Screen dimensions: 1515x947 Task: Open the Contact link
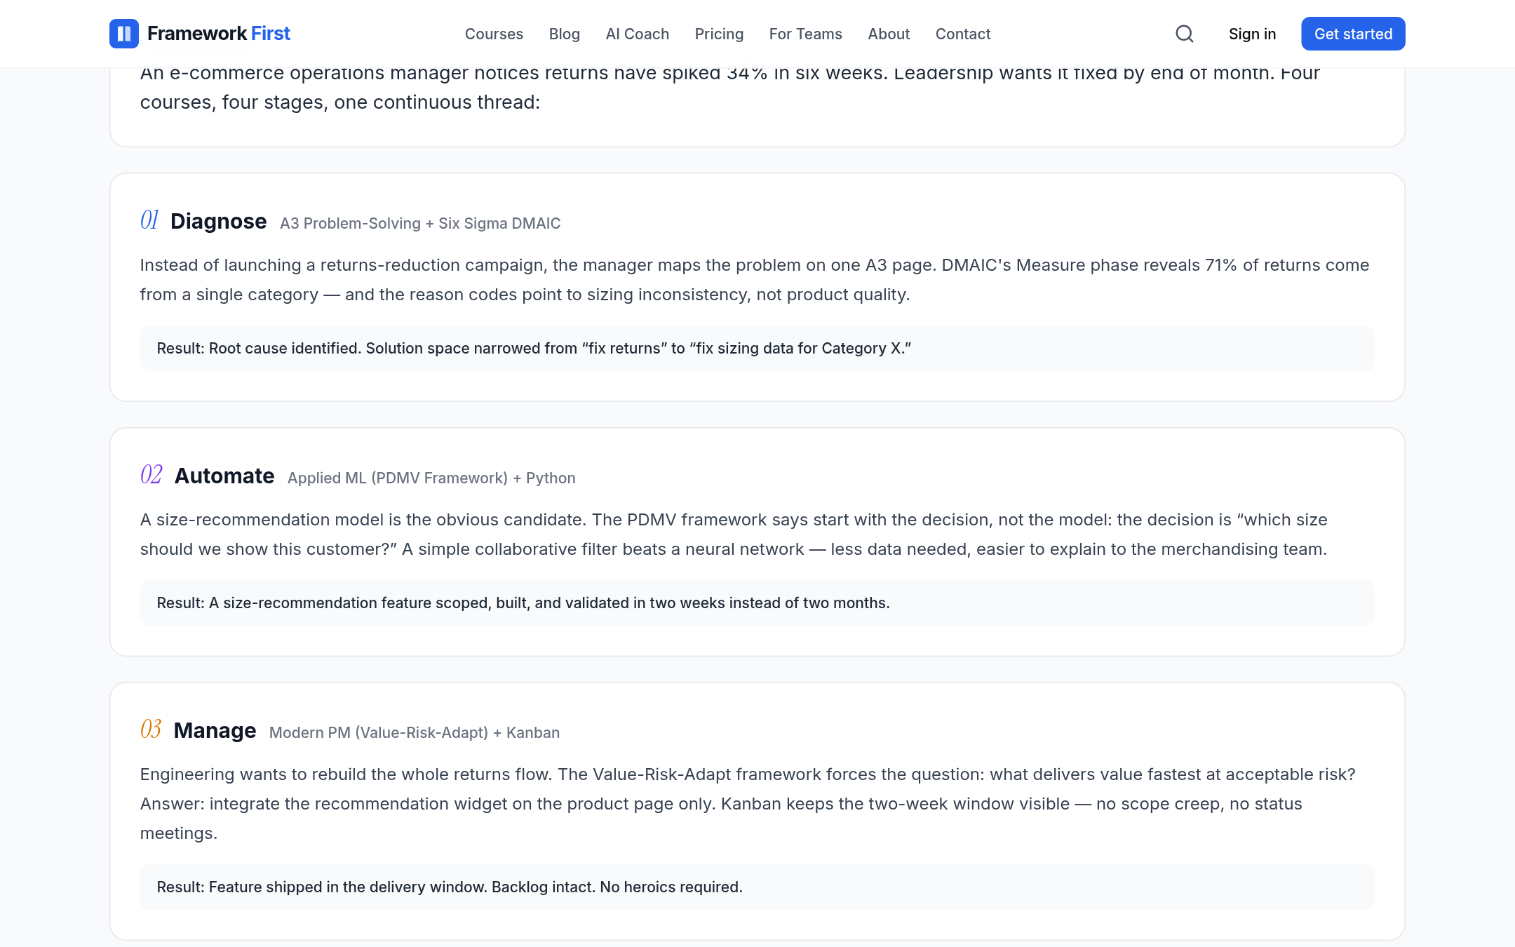(963, 34)
